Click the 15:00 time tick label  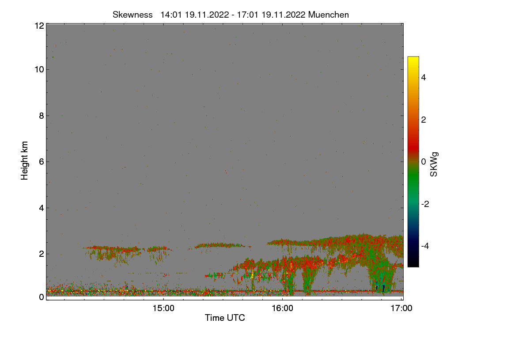pyautogui.click(x=163, y=308)
